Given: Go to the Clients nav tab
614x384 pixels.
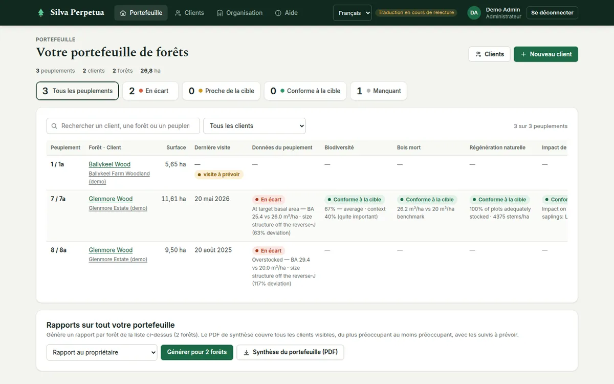Looking at the screenshot, I should click(x=189, y=13).
